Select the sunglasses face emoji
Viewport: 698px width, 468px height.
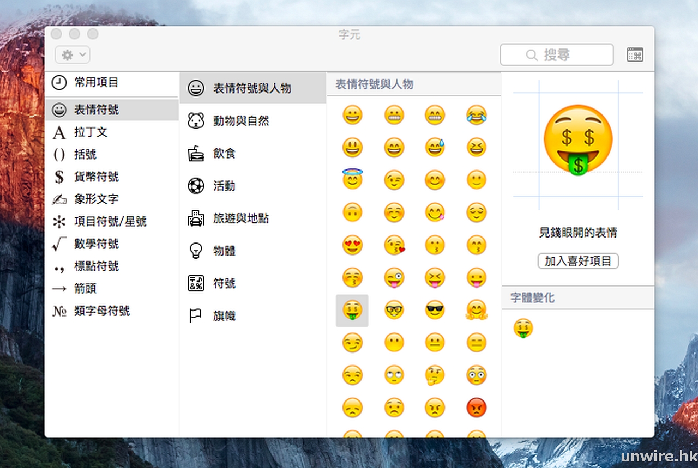pyautogui.click(x=435, y=310)
